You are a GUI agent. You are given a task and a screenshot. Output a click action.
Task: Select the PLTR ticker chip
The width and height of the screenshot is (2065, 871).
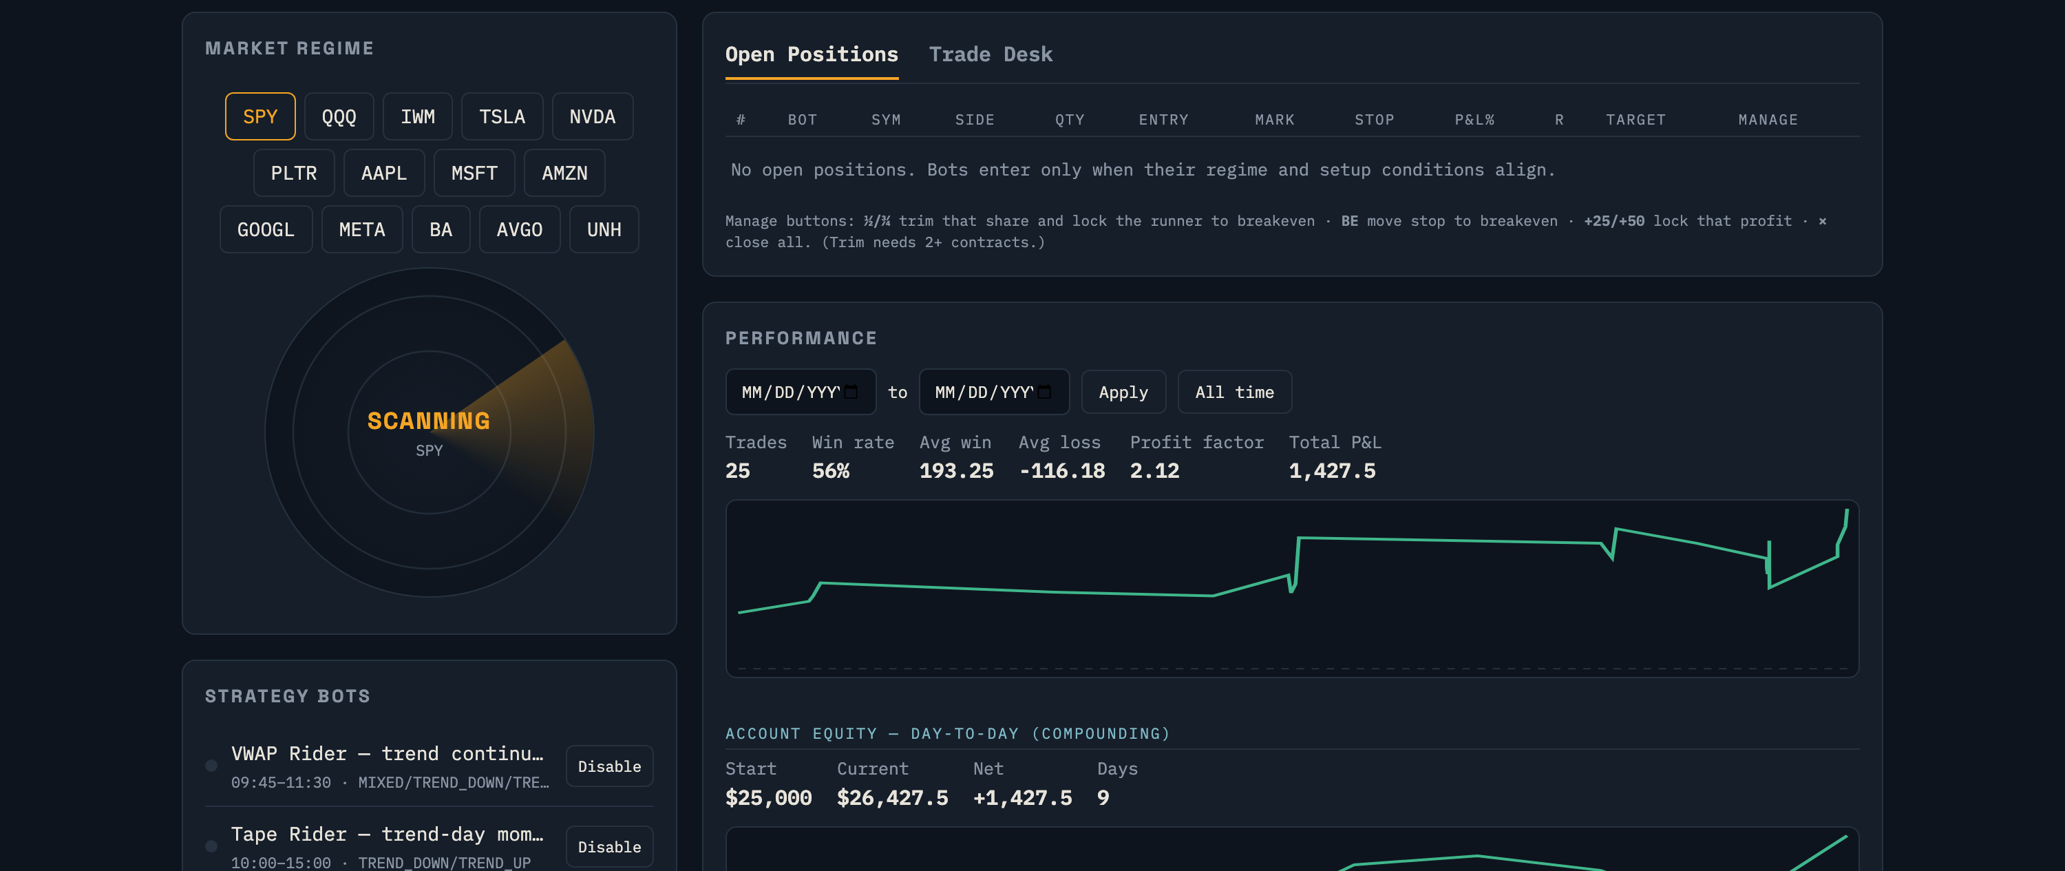[293, 174]
